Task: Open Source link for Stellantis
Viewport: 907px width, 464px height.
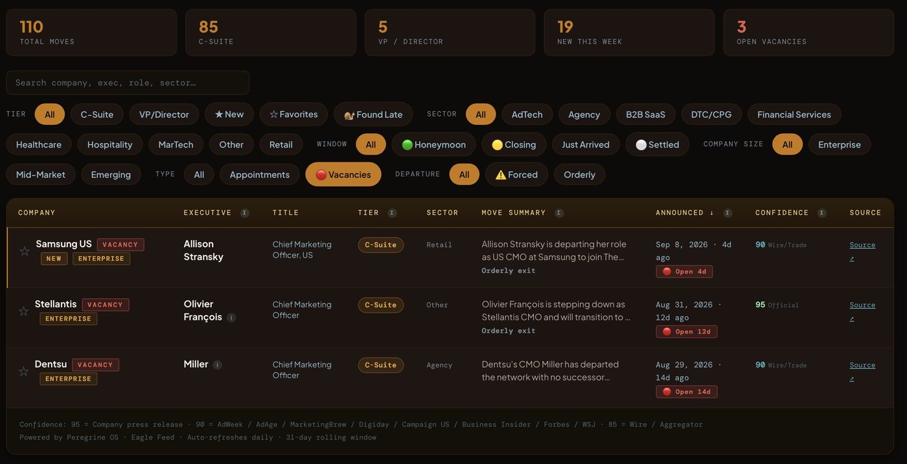Action: 862,311
